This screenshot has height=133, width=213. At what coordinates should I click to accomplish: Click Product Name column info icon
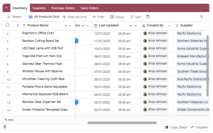[x=66, y=26]
